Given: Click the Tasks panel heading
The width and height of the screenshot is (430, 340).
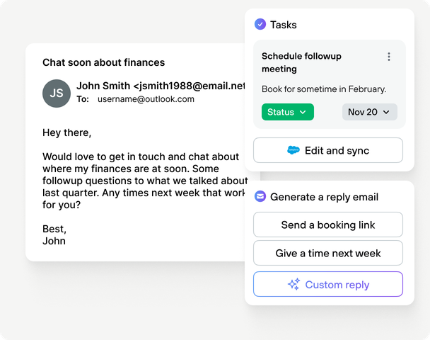Looking at the screenshot, I should tap(284, 25).
